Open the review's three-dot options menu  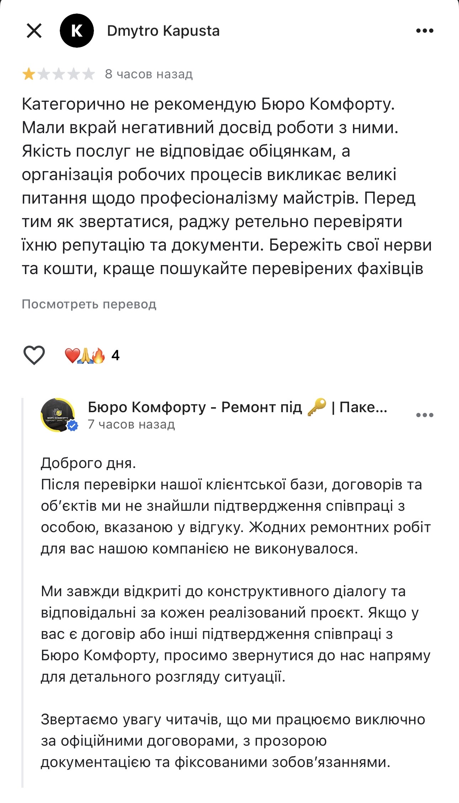coord(424,31)
